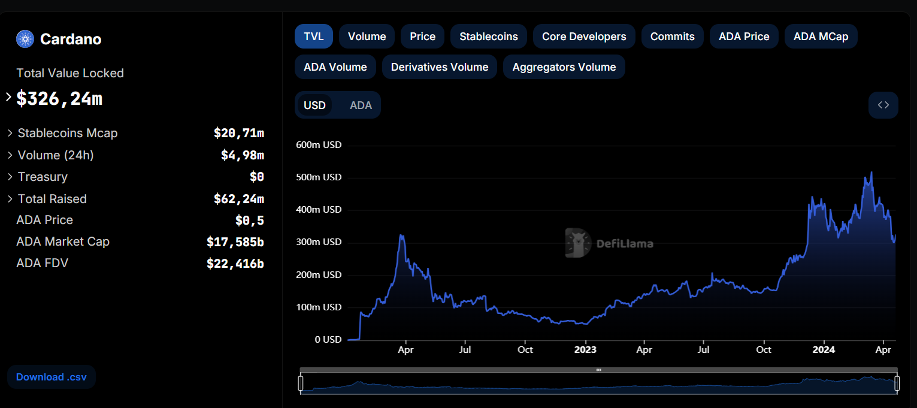The height and width of the screenshot is (408, 917).
Task: Expand the Total Raised row
Action: point(10,199)
